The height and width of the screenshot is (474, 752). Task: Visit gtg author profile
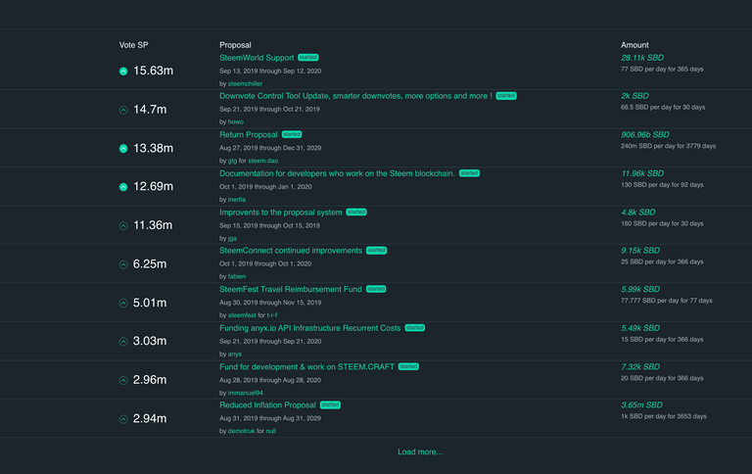[x=232, y=161]
